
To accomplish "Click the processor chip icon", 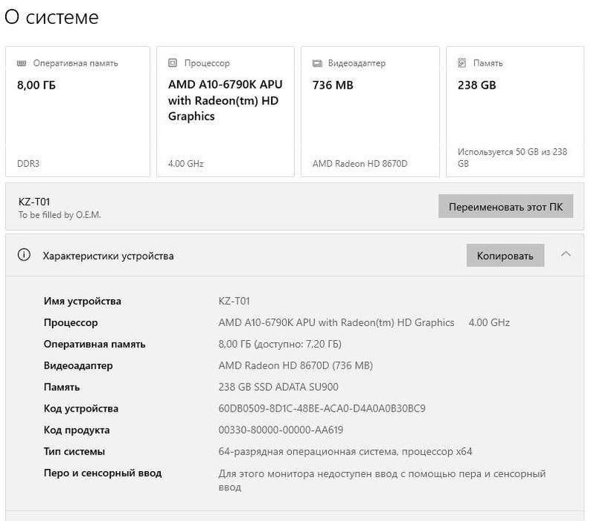I will tap(173, 63).
